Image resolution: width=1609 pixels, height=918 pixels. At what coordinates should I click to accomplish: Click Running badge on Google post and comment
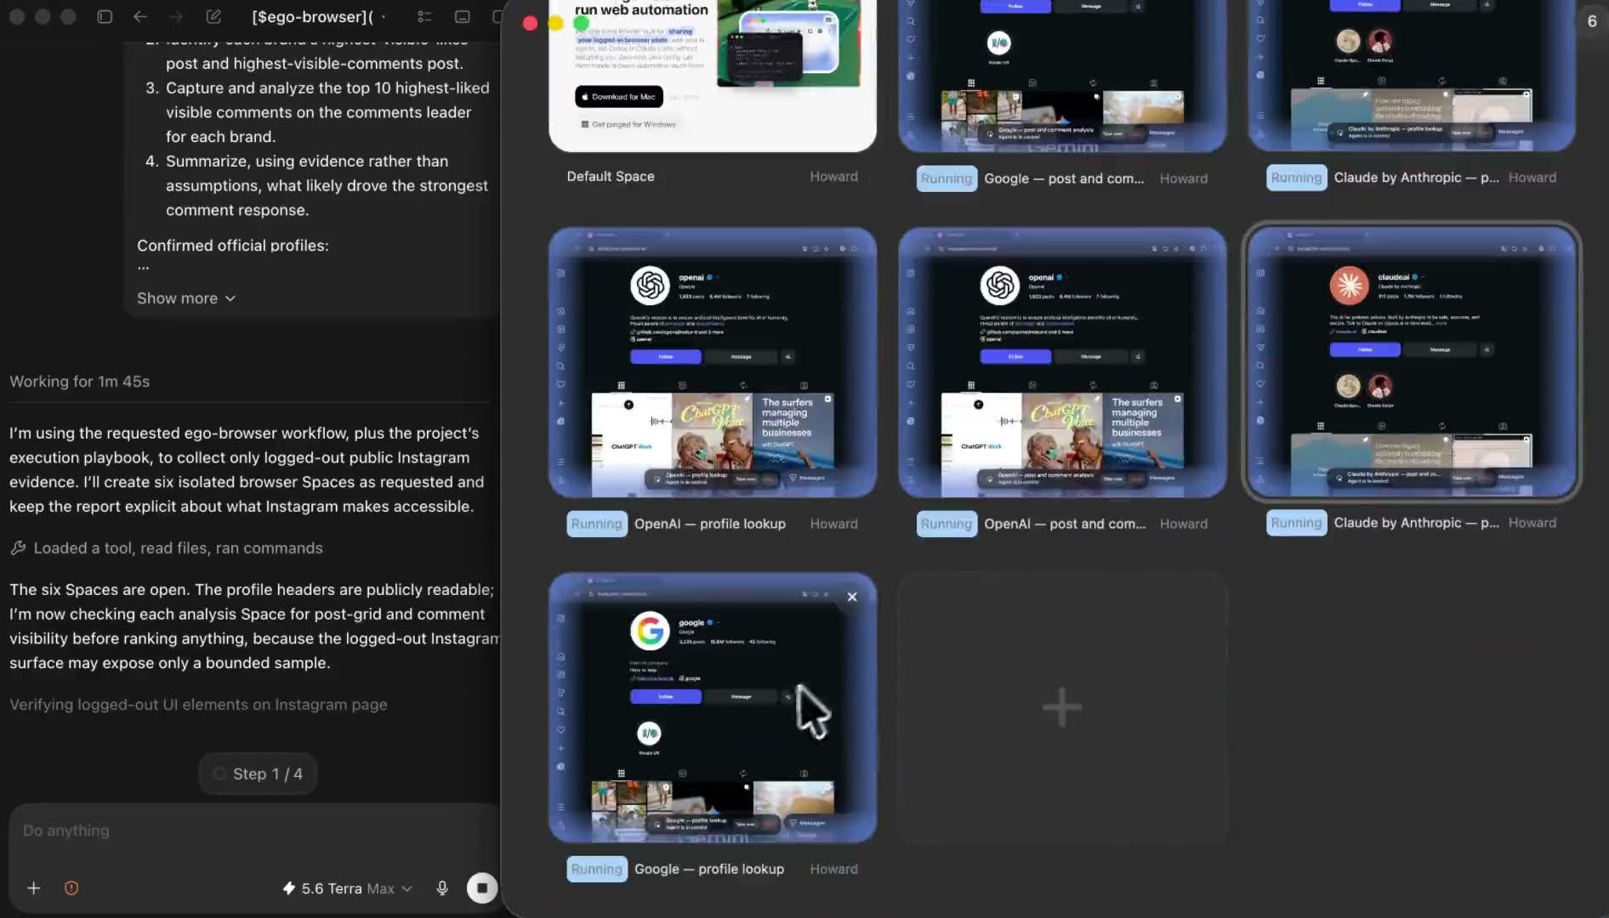[x=946, y=179]
